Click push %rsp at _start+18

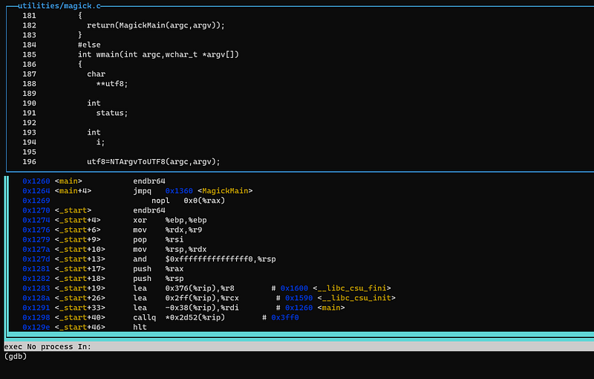click(x=158, y=279)
